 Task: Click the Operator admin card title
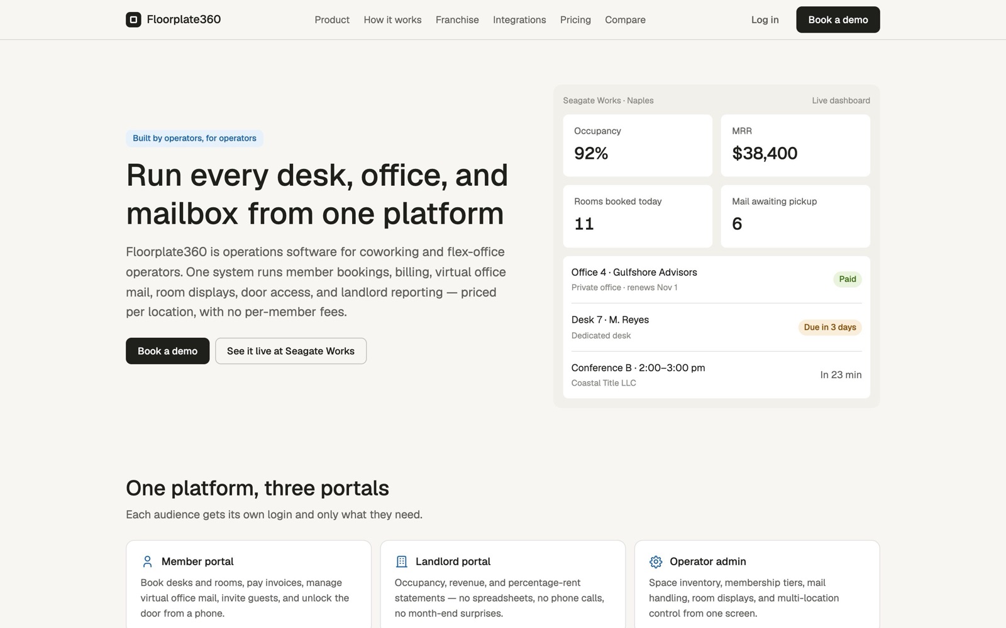pyautogui.click(x=707, y=561)
